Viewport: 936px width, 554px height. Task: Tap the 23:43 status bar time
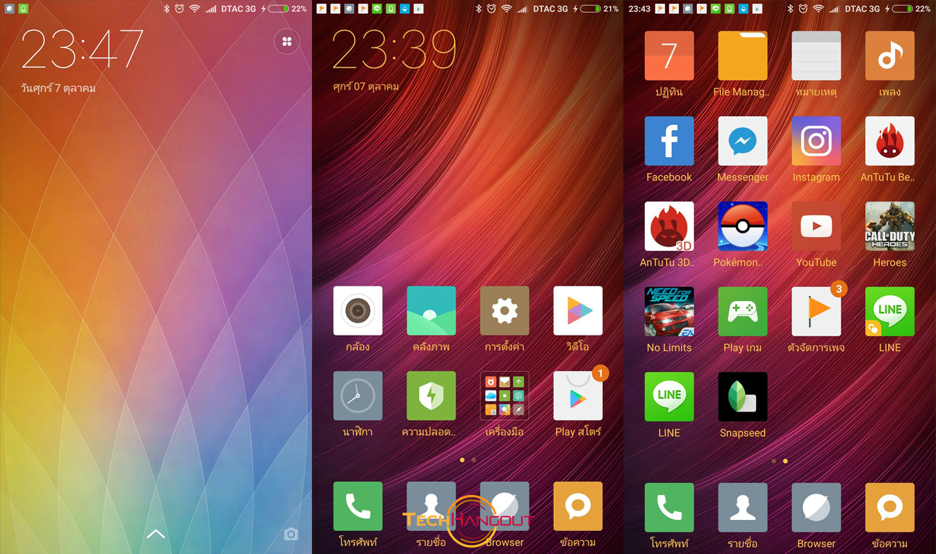click(639, 9)
